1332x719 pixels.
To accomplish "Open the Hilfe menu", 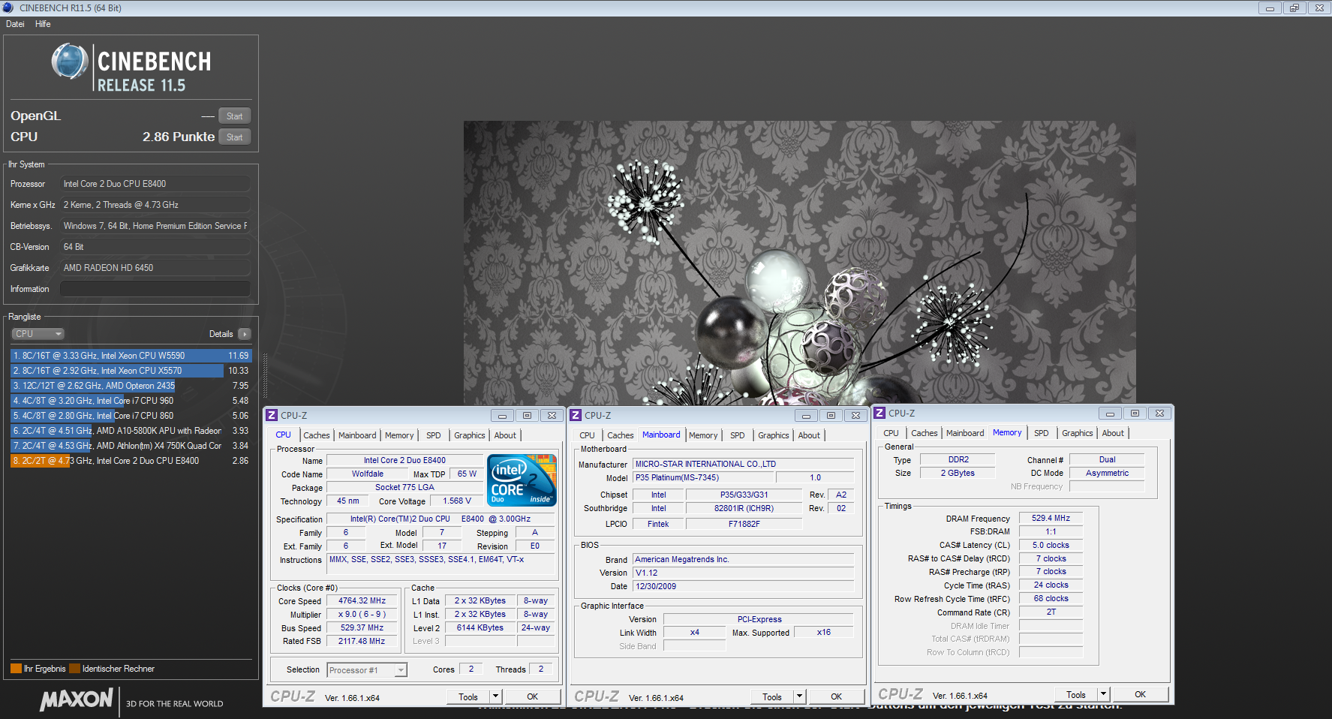I will tap(43, 24).
